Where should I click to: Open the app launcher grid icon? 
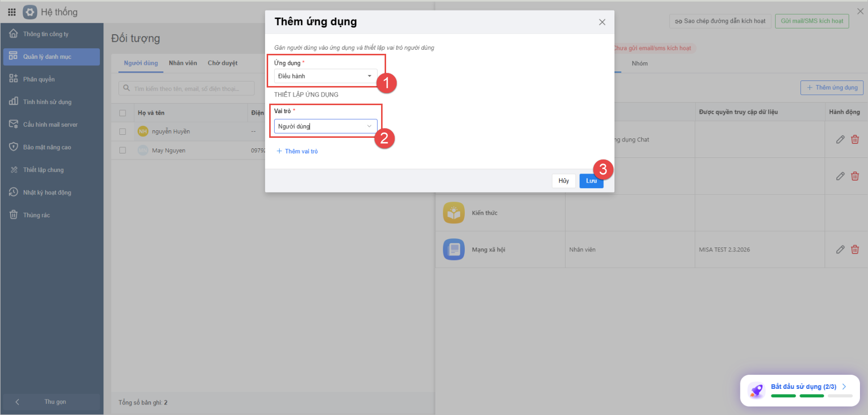tap(12, 12)
